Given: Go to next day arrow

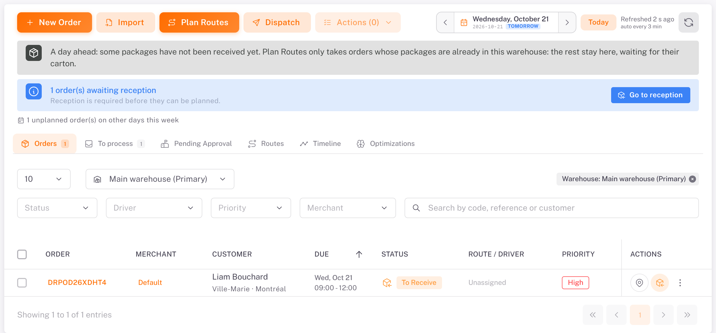Looking at the screenshot, I should (567, 22).
